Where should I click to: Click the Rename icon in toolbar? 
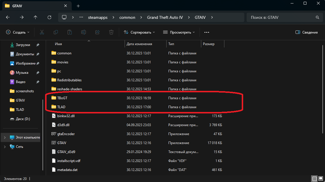point(84,32)
